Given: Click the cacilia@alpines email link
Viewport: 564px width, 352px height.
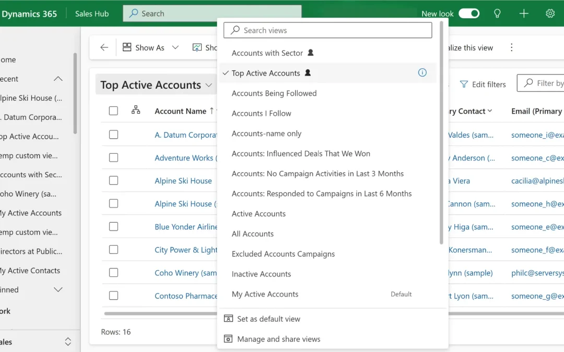Looking at the screenshot, I should (x=537, y=180).
